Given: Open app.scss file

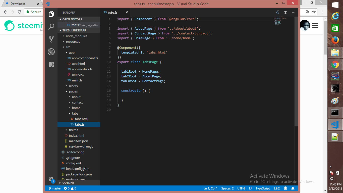Looking at the screenshot, I should click(79, 75).
